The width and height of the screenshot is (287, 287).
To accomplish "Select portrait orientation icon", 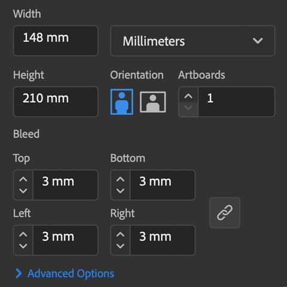I will pos(122,102).
